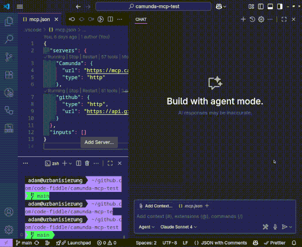View Camunda server's 57 tools
The width and height of the screenshot is (302, 247).
(x=110, y=57)
